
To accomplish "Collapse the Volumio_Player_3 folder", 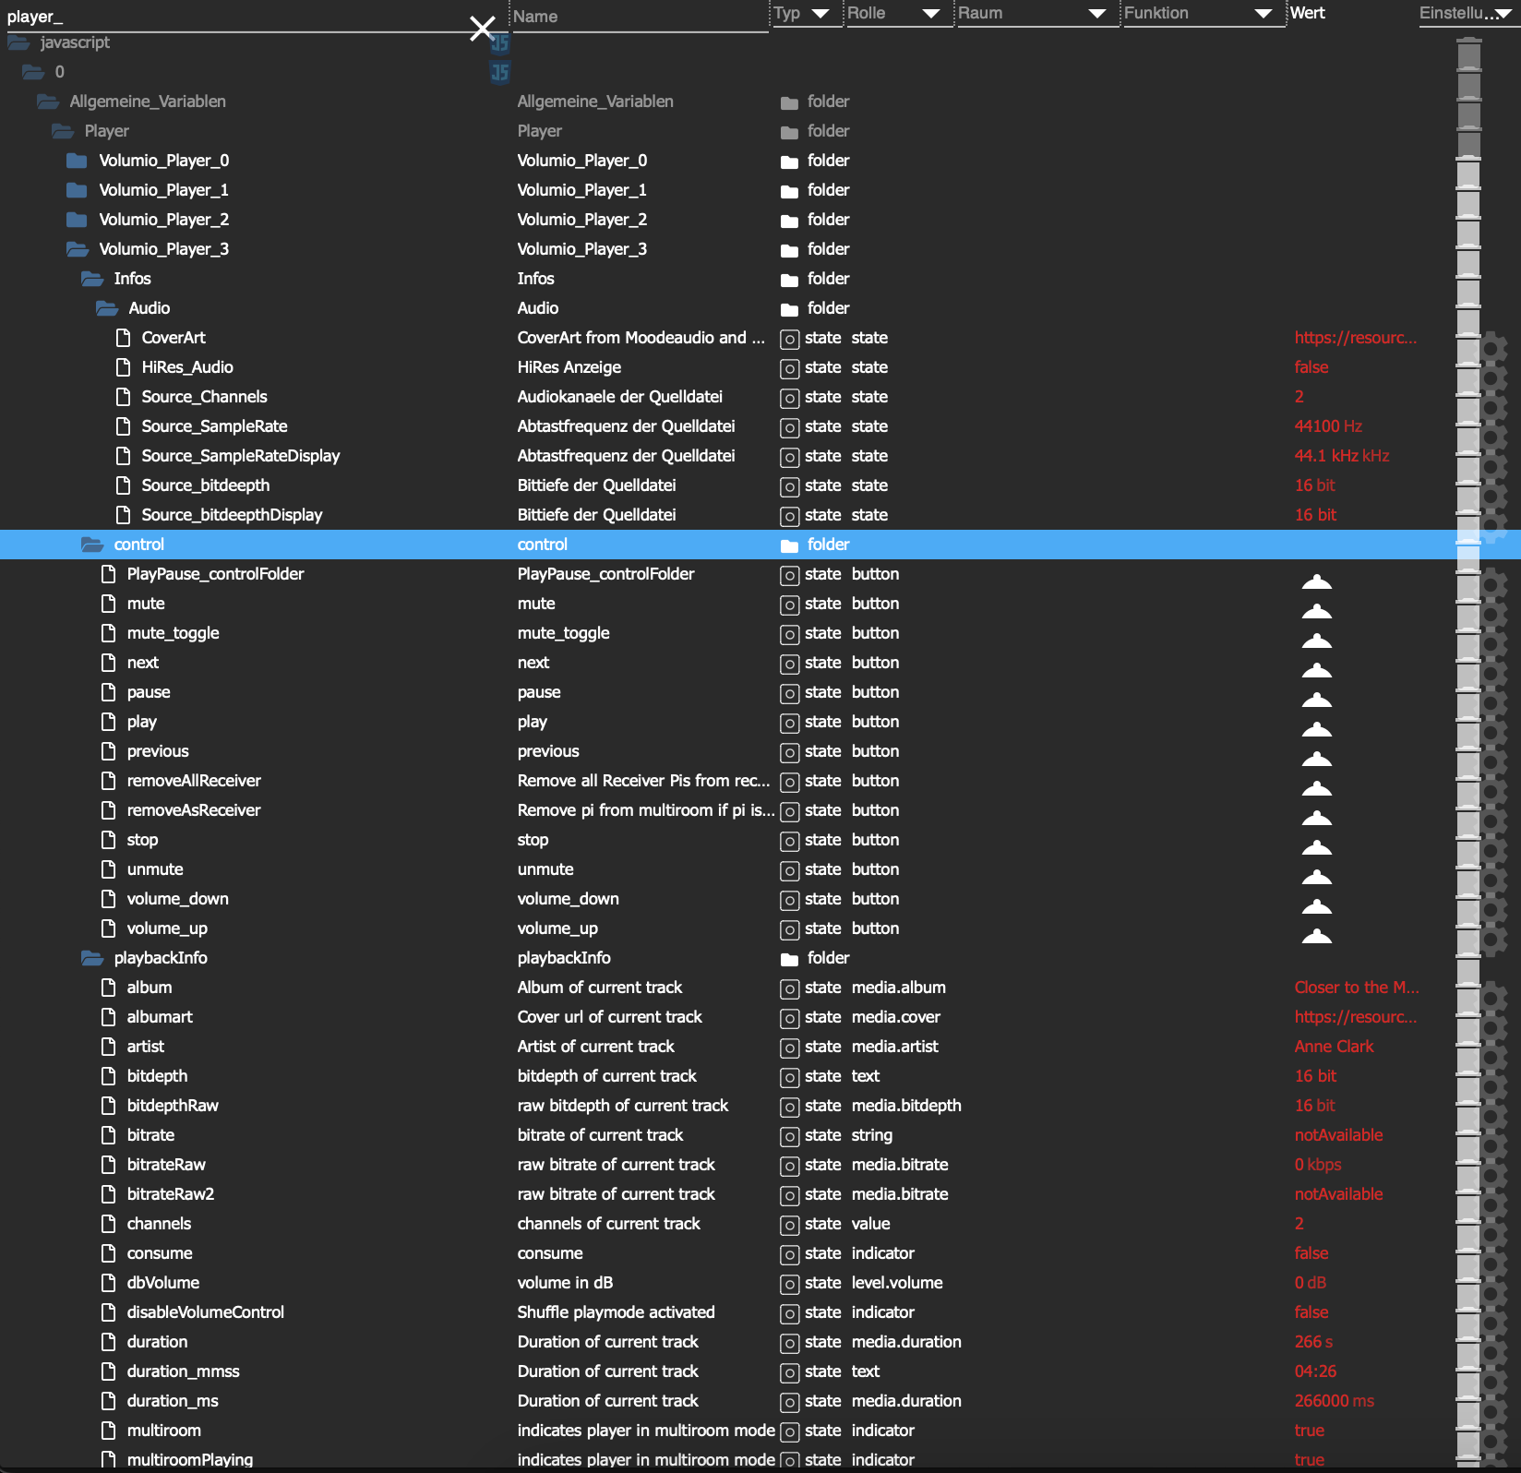I will click(77, 249).
